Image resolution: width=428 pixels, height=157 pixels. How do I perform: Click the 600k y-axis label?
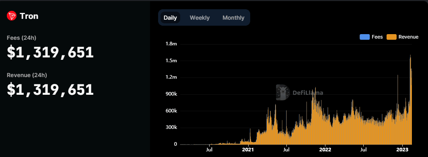coord(171,111)
